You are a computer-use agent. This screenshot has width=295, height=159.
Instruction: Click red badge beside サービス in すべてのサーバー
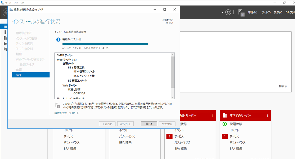[x=225, y=136]
